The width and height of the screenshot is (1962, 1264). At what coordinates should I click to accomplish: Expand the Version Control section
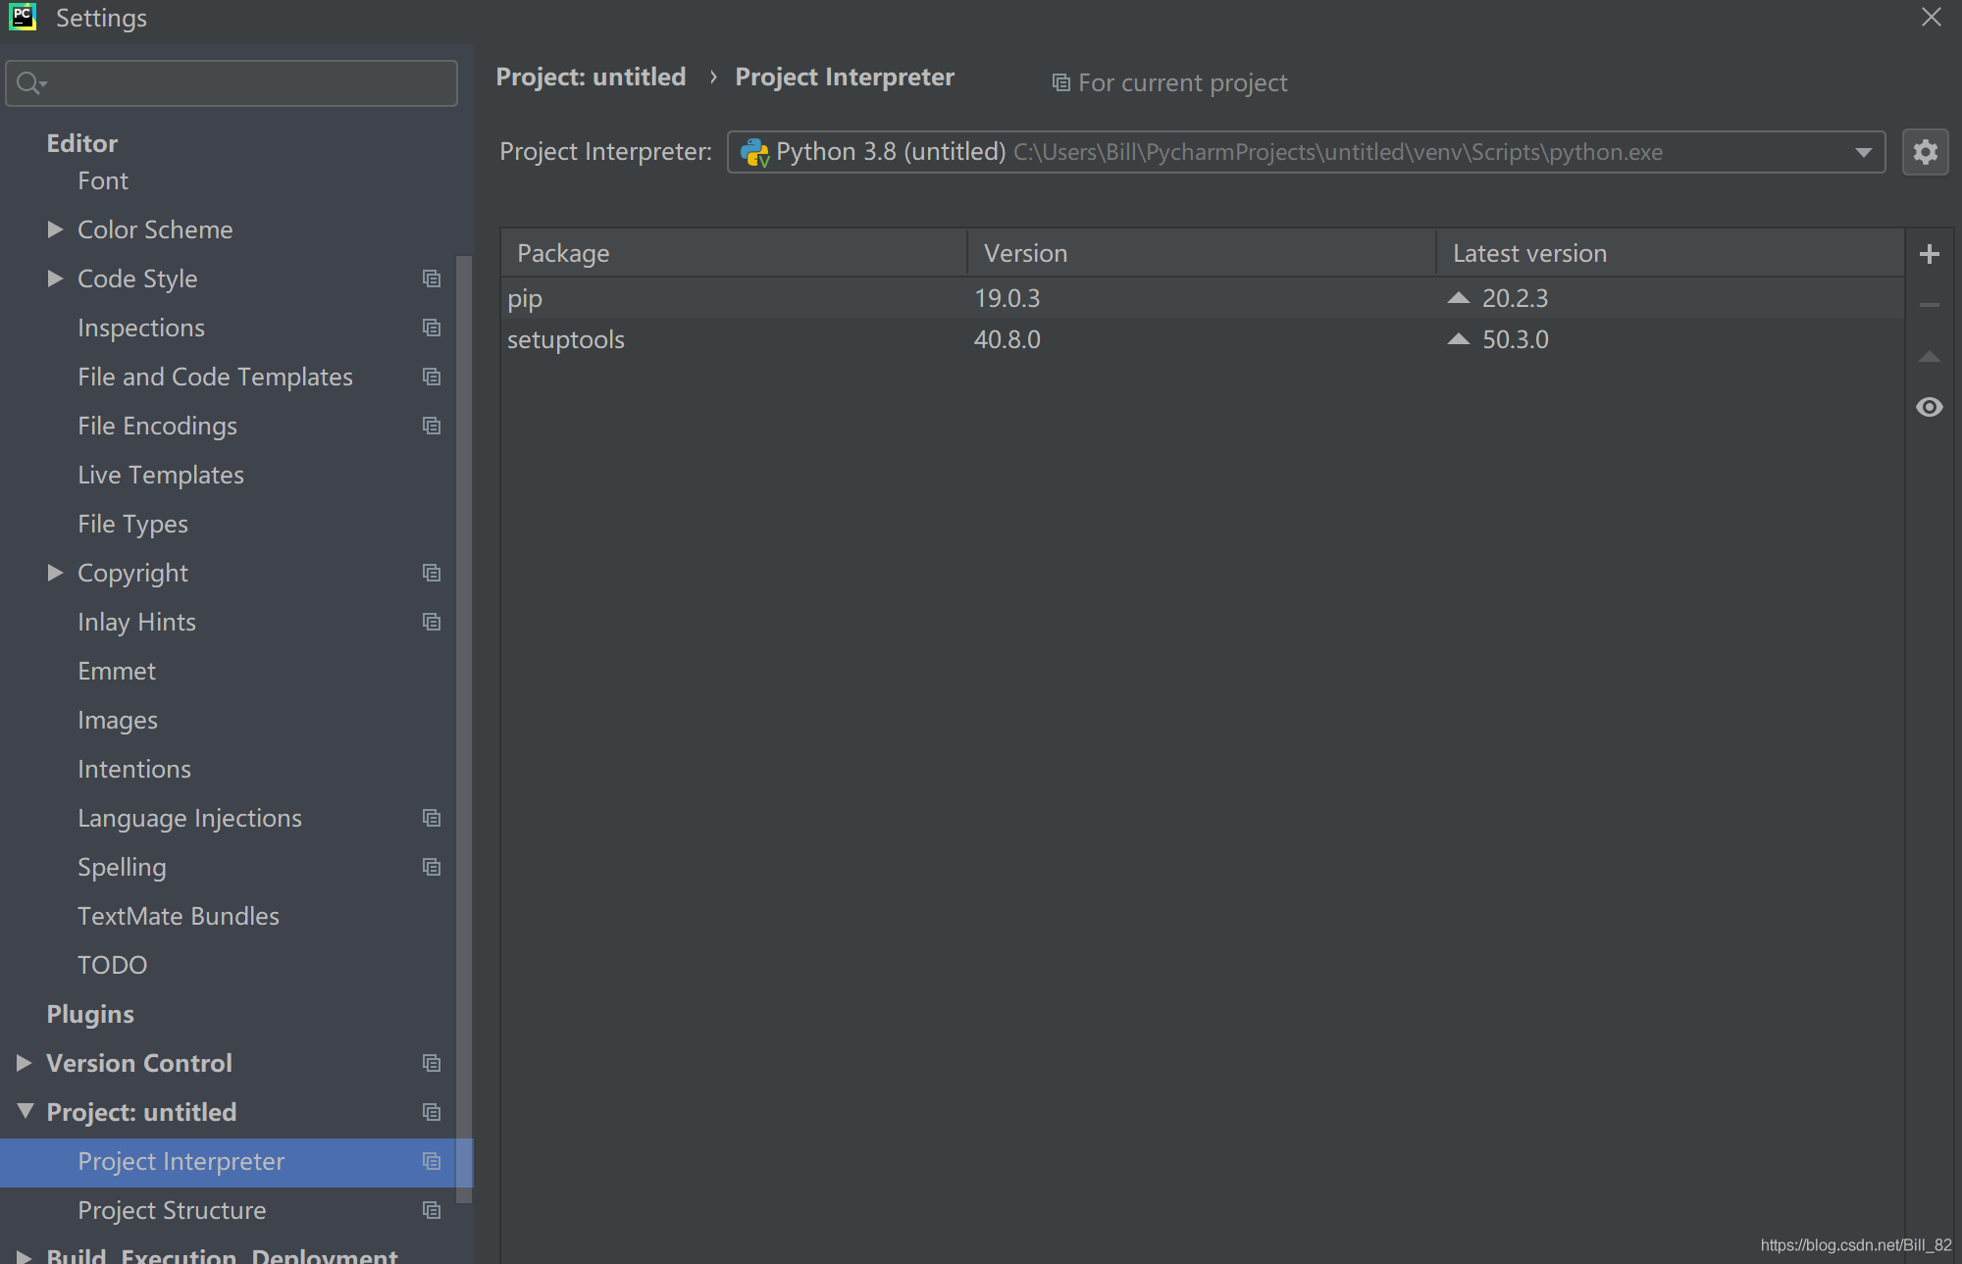tap(25, 1063)
